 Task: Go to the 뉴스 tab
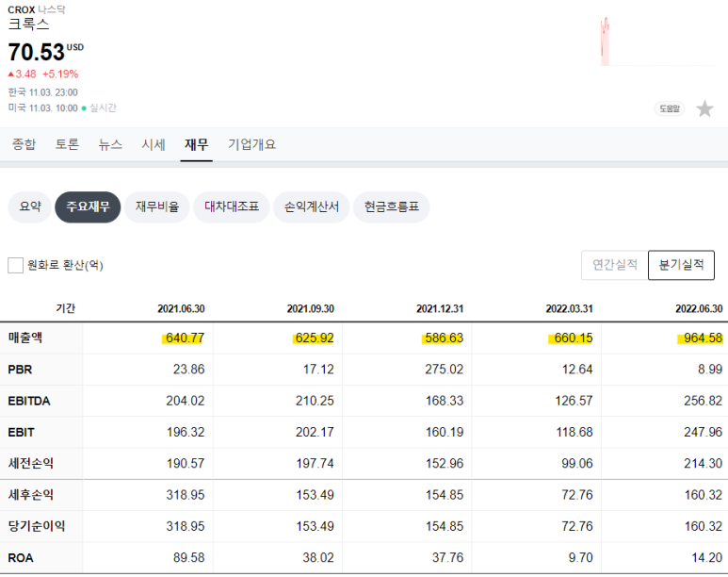110,144
